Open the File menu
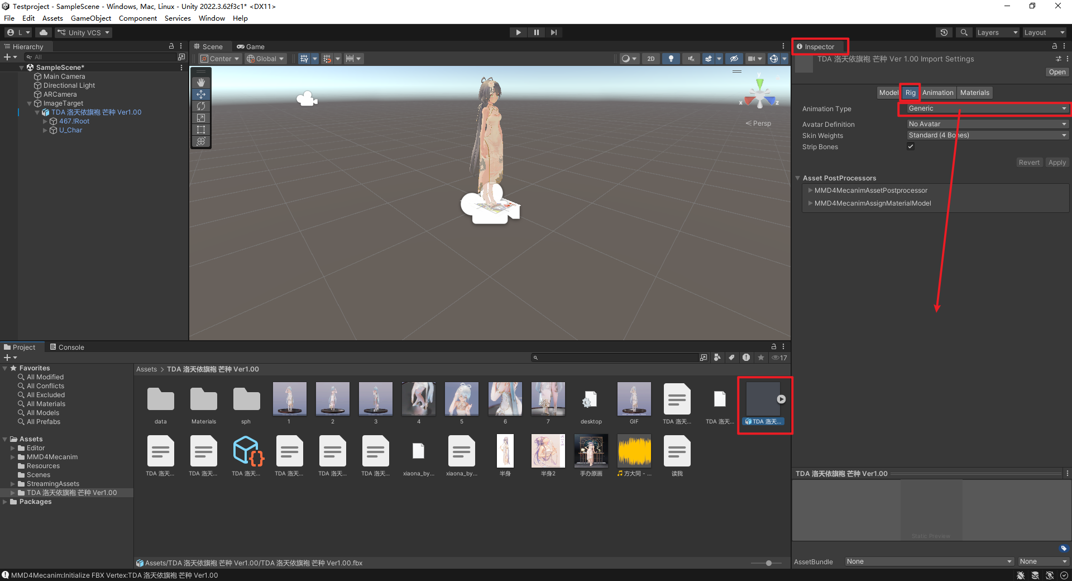The width and height of the screenshot is (1072, 581). pos(9,18)
